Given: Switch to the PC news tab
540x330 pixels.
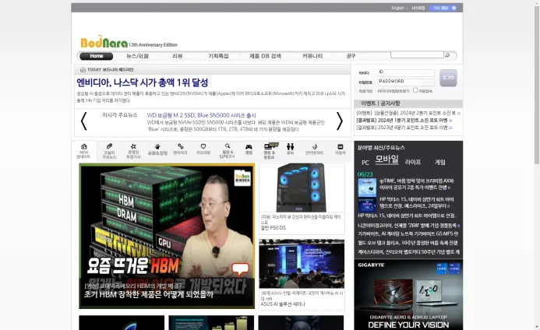Looking at the screenshot, I should pos(365,163).
